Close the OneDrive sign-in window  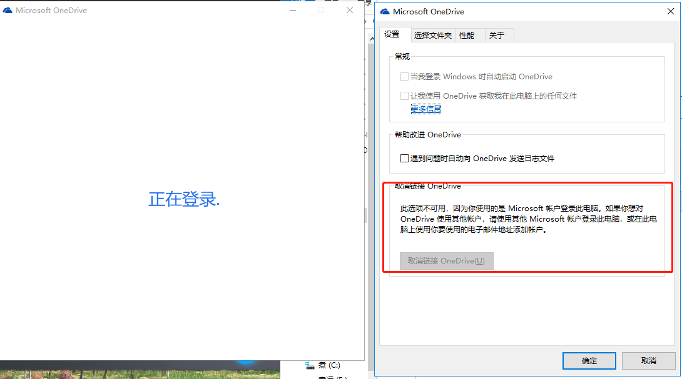point(350,11)
